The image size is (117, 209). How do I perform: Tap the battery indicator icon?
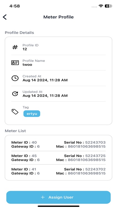(x=108, y=6)
